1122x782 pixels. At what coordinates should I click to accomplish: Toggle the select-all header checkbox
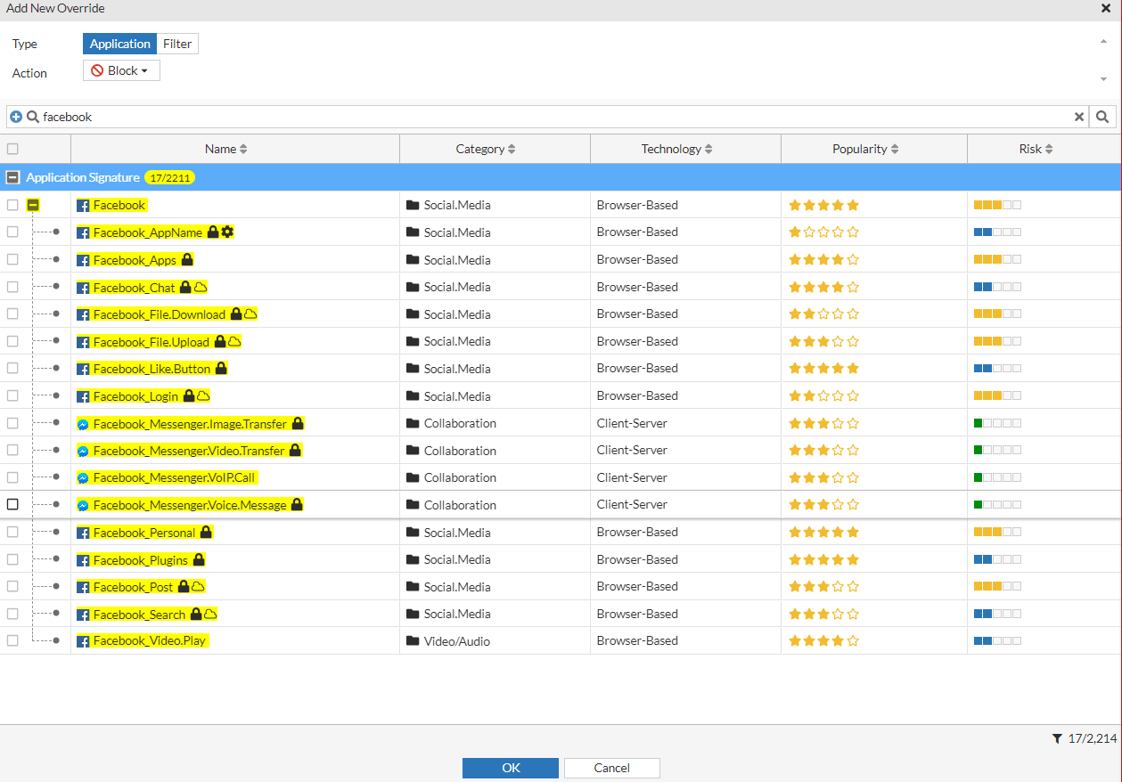pyautogui.click(x=12, y=150)
